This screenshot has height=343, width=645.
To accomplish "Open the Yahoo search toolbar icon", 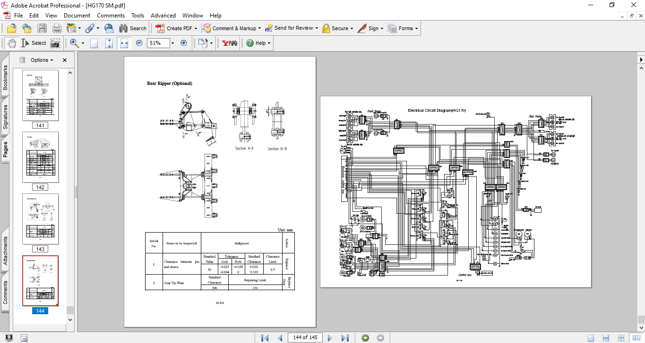I will 230,43.
